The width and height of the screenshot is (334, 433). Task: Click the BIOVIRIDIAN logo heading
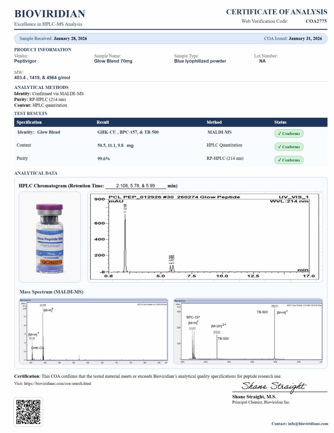[50, 14]
